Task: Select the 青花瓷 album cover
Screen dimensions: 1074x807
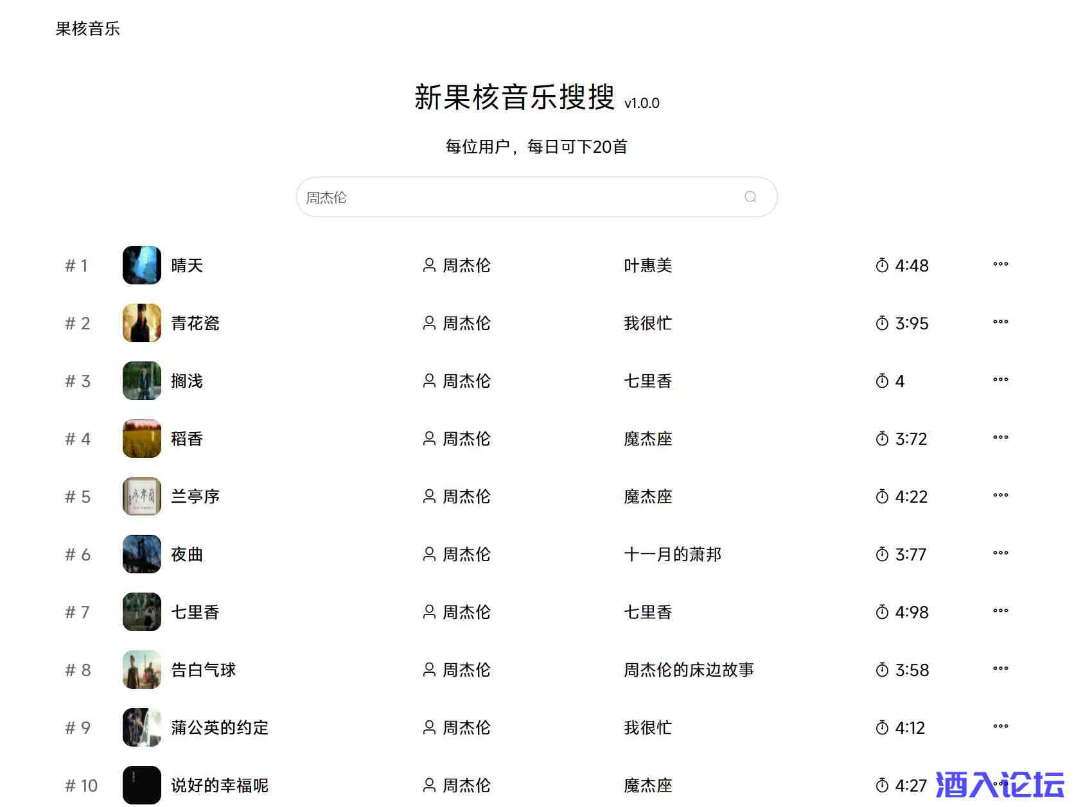Action: [141, 323]
